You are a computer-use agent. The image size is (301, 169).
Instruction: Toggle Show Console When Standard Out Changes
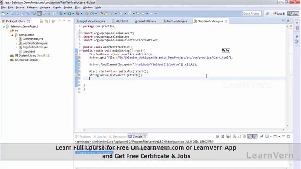click(x=250, y=137)
